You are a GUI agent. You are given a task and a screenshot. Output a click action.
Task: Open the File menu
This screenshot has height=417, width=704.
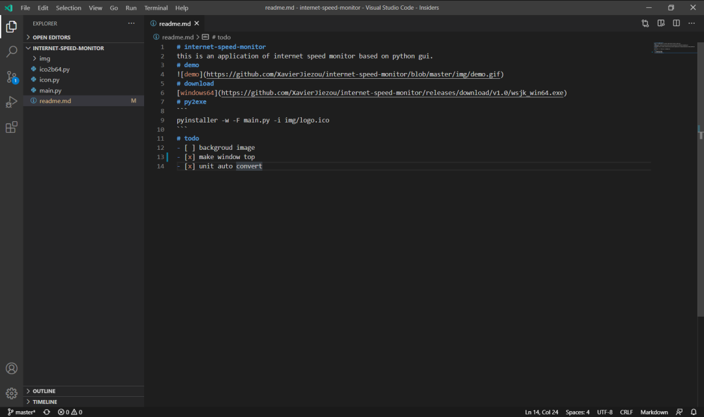(25, 8)
